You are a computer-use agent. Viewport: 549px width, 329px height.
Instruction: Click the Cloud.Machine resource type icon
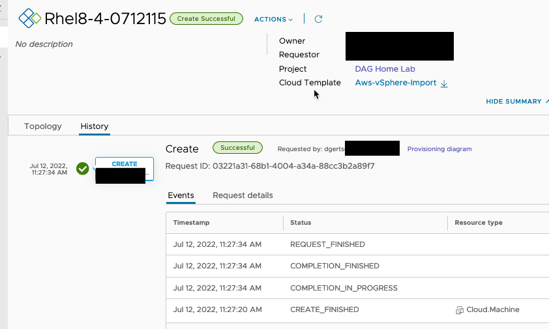point(460,310)
